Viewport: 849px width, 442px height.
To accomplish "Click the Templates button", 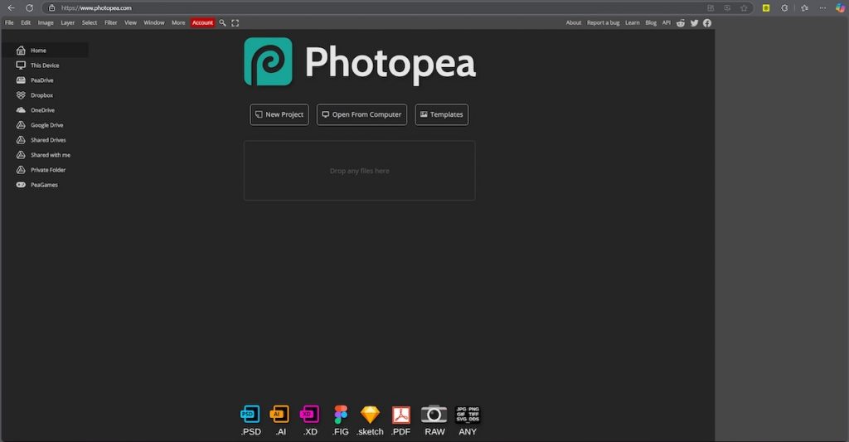I will coord(442,114).
